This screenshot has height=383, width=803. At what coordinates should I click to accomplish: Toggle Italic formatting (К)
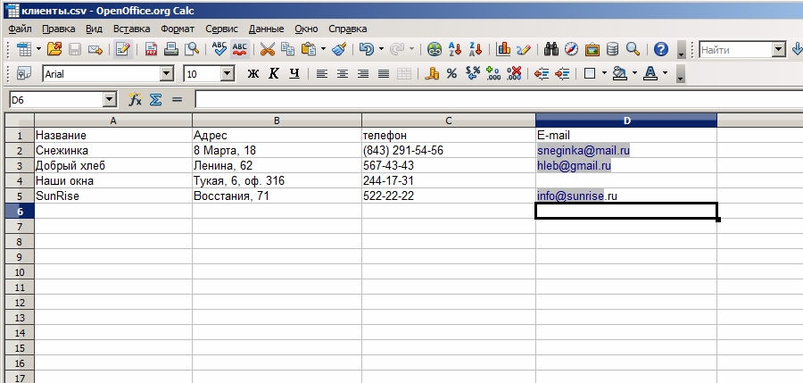click(273, 74)
